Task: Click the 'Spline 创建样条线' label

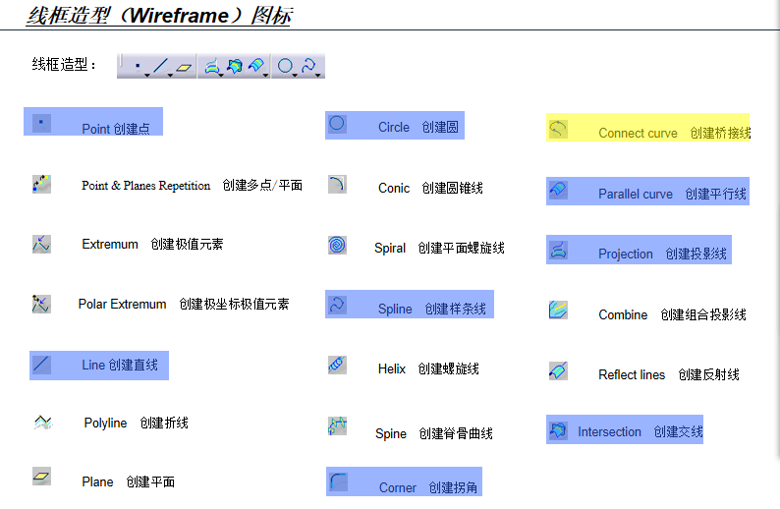Action: click(x=432, y=309)
